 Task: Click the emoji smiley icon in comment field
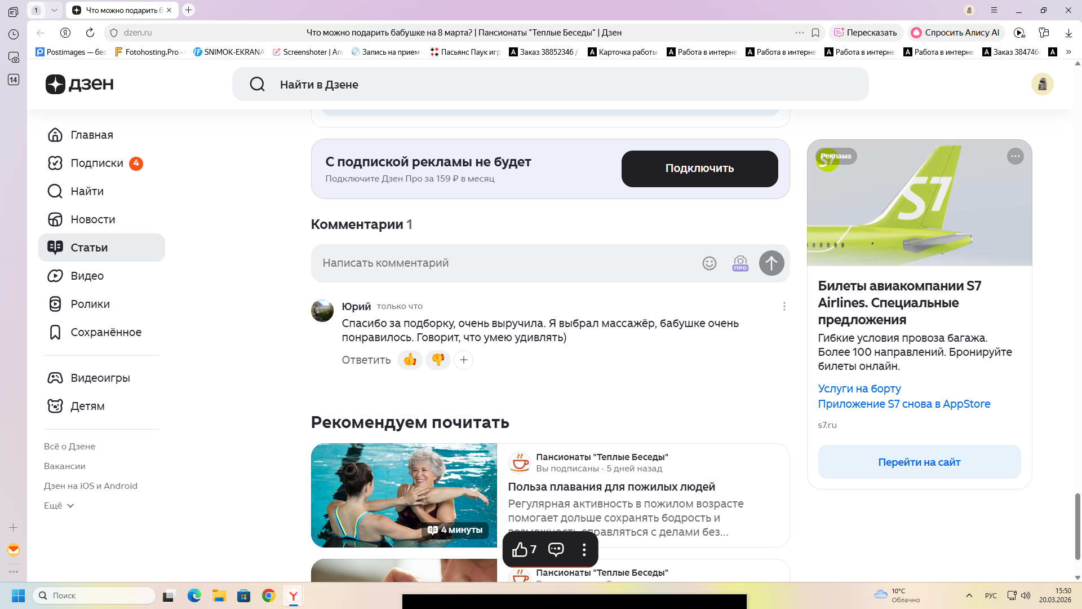709,263
